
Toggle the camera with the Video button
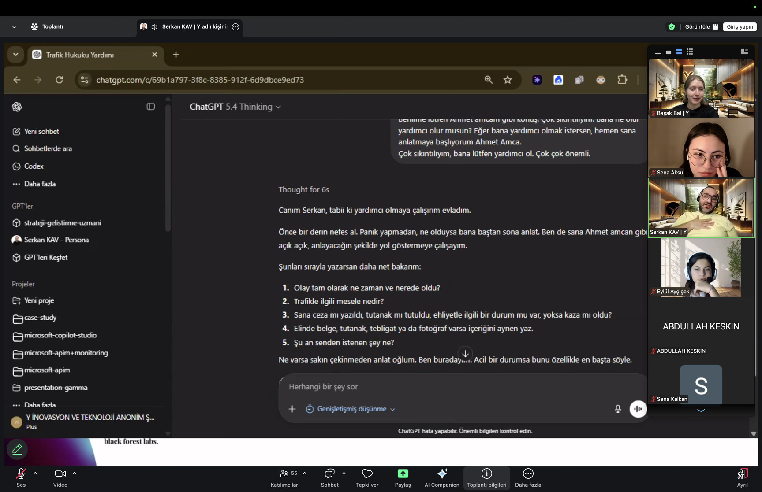(x=60, y=477)
